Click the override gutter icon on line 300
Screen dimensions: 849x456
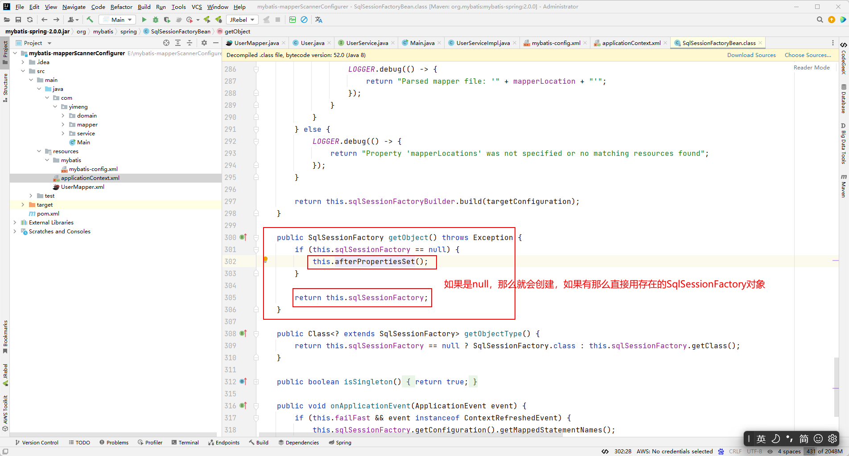[x=243, y=237]
